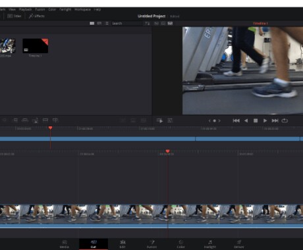Switch to the Media page
This screenshot has width=303, height=250.
(65, 244)
